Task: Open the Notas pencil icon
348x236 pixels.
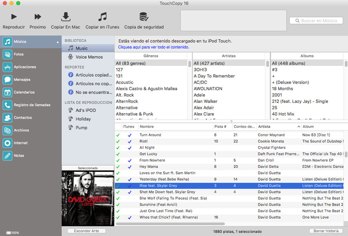Action: [x=7, y=156]
